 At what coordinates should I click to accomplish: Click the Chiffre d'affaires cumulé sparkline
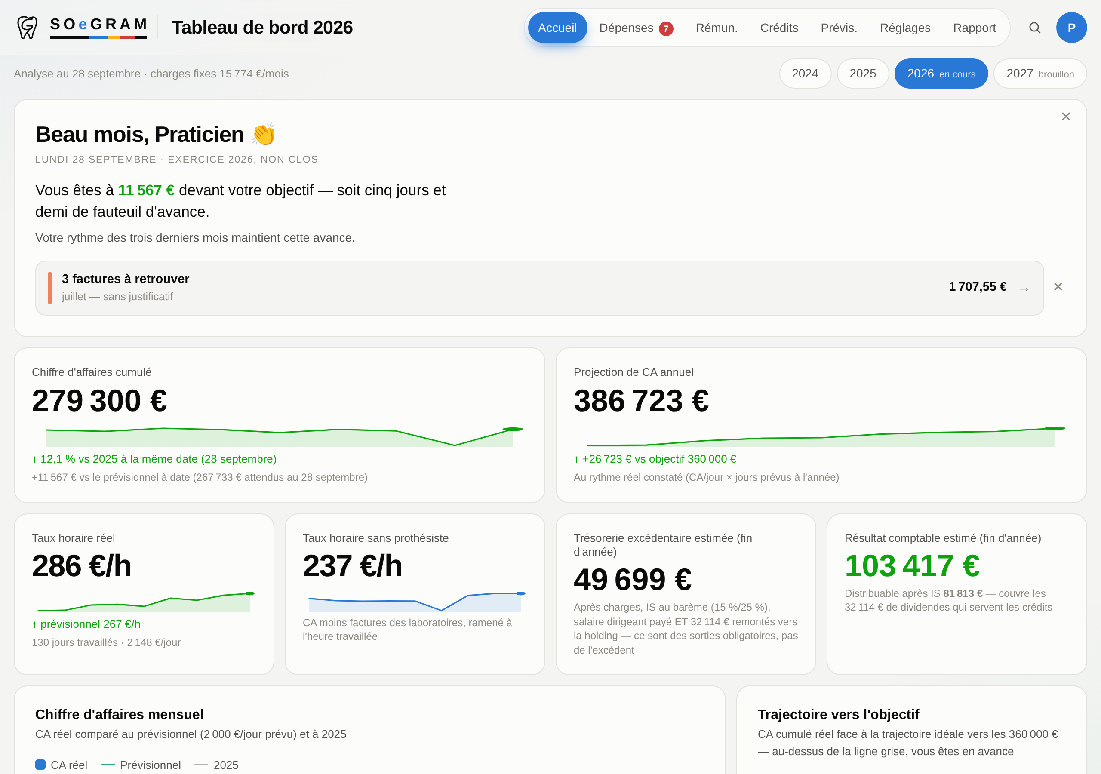pyautogui.click(x=280, y=436)
